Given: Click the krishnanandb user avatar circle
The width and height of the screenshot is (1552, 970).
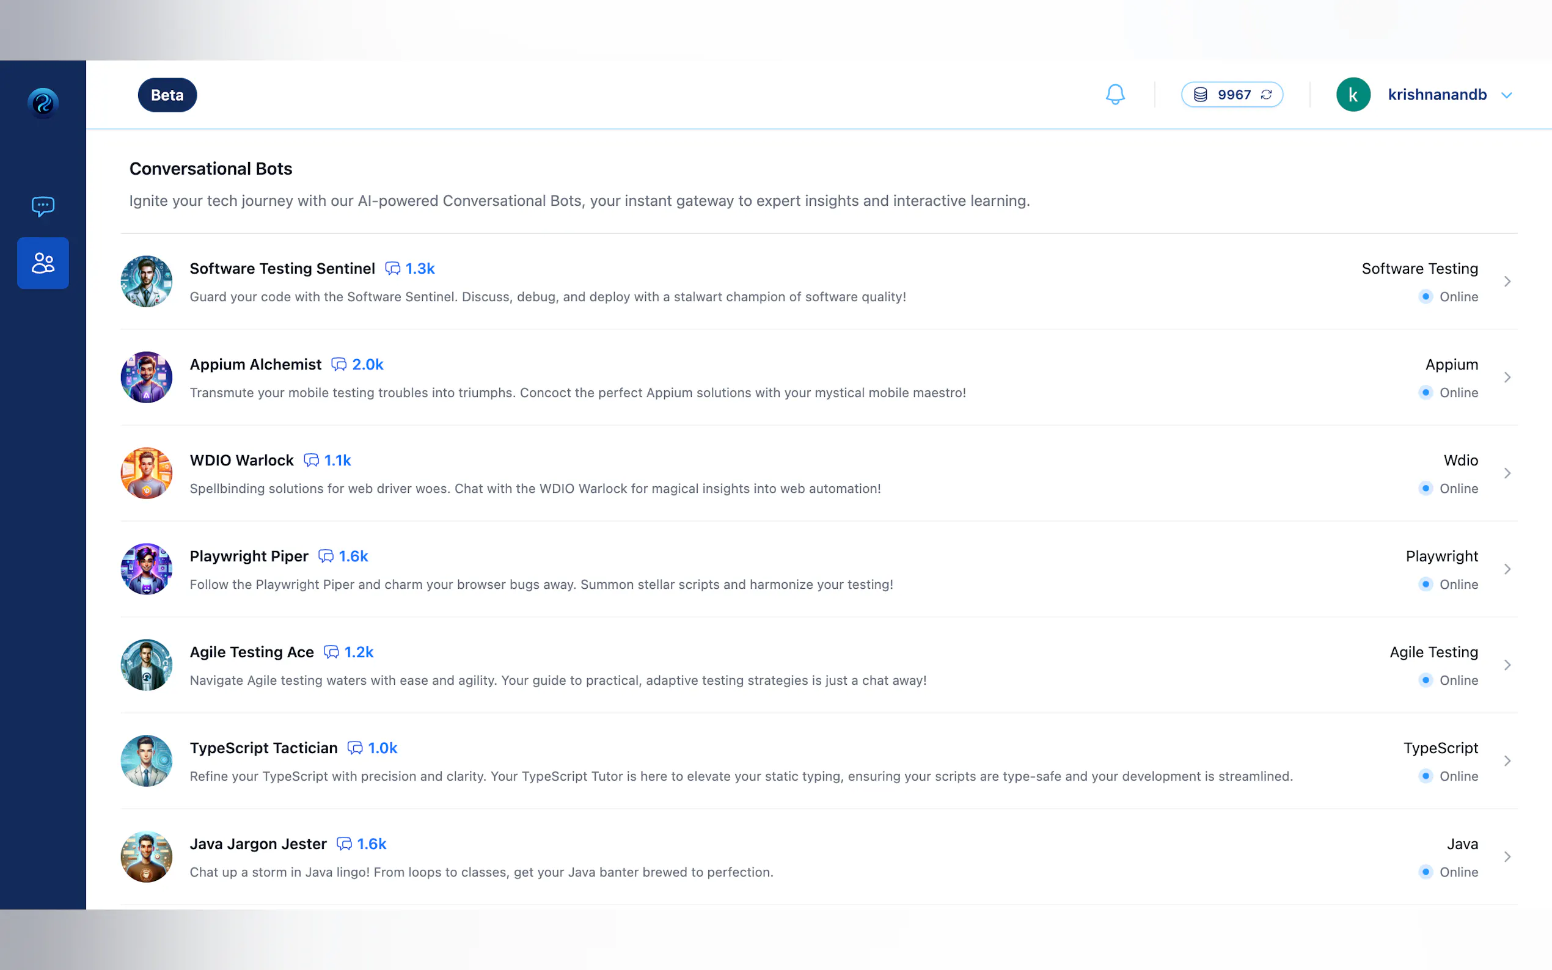Looking at the screenshot, I should pyautogui.click(x=1353, y=94).
